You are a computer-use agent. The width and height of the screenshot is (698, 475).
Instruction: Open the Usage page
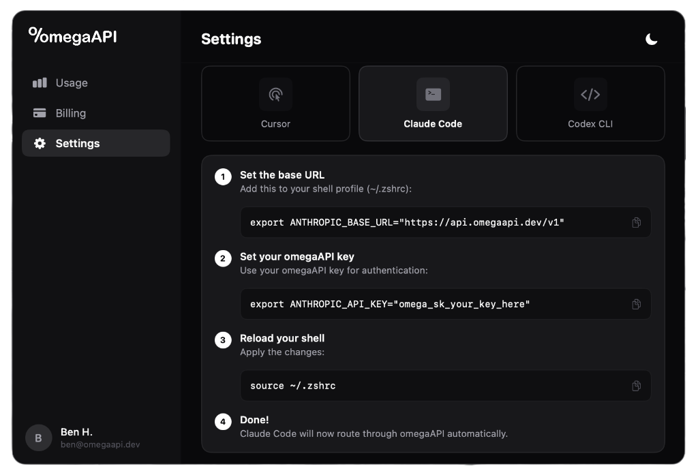click(x=95, y=83)
